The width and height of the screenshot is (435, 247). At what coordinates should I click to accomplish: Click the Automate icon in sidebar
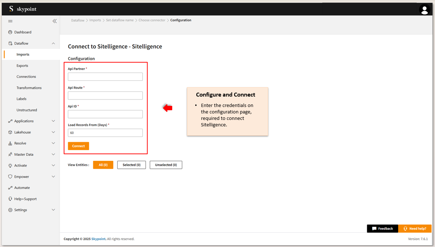pos(10,188)
